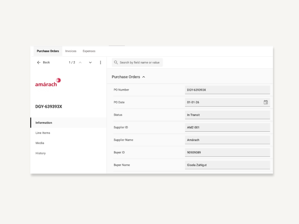
Task: Click the Buyer ID field 90909089
Action: click(x=227, y=153)
